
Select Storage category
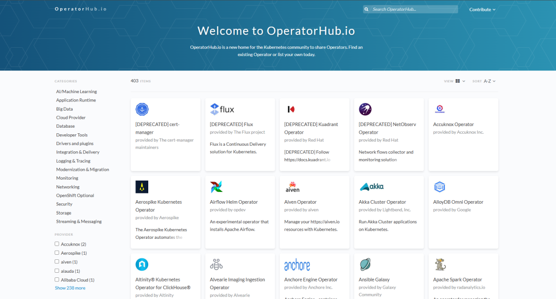click(63, 213)
